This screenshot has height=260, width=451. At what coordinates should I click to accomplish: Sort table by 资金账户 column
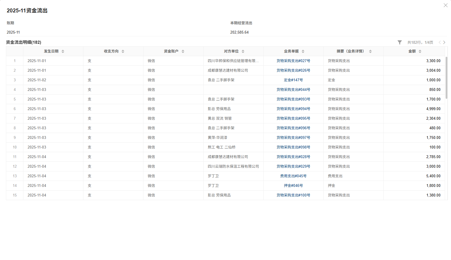pyautogui.click(x=183, y=51)
